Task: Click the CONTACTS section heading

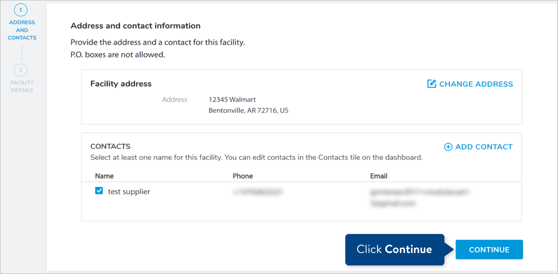Action: (110, 146)
